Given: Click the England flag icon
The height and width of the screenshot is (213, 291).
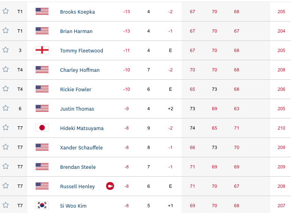Looking at the screenshot, I should (42, 50).
